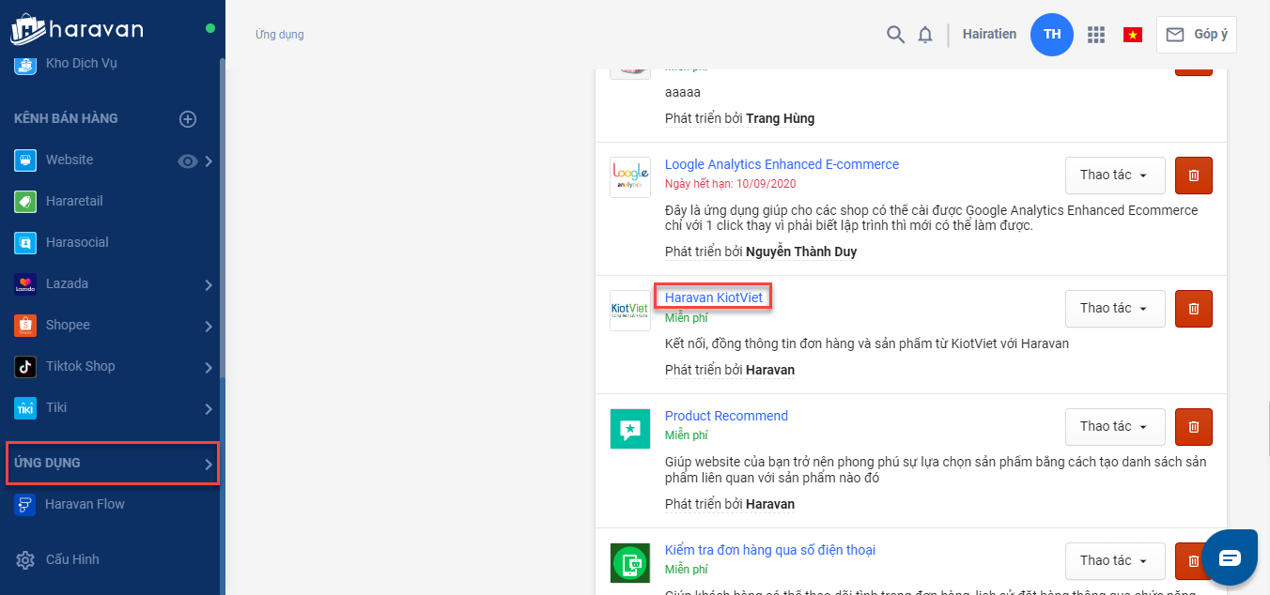Image resolution: width=1270 pixels, height=595 pixels.
Task: Expand the ỨNG DỤNG section chevron
Action: tap(209, 464)
